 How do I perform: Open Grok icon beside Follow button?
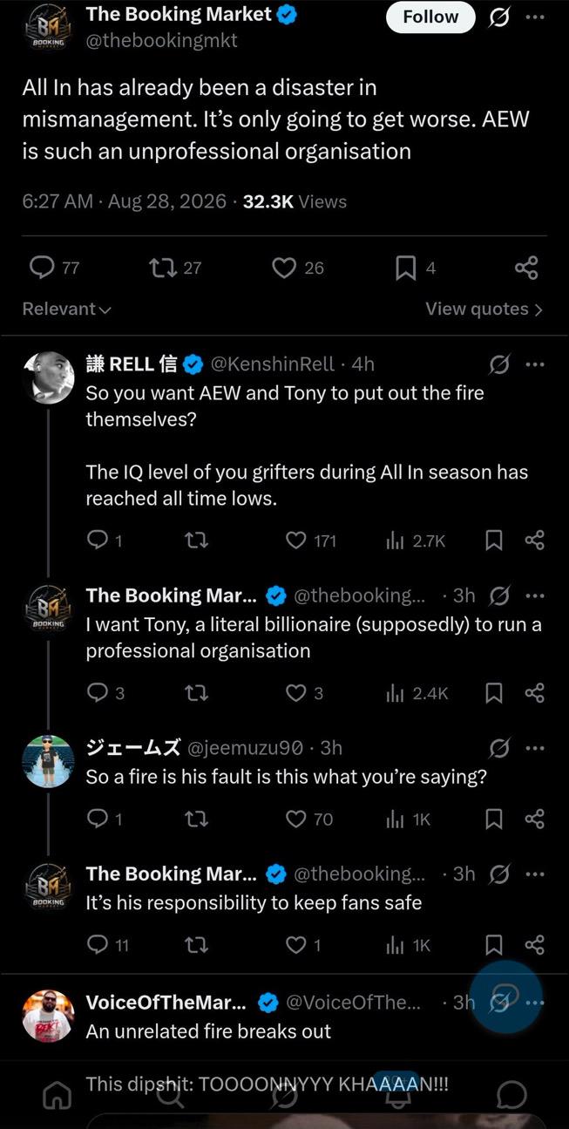(x=499, y=17)
